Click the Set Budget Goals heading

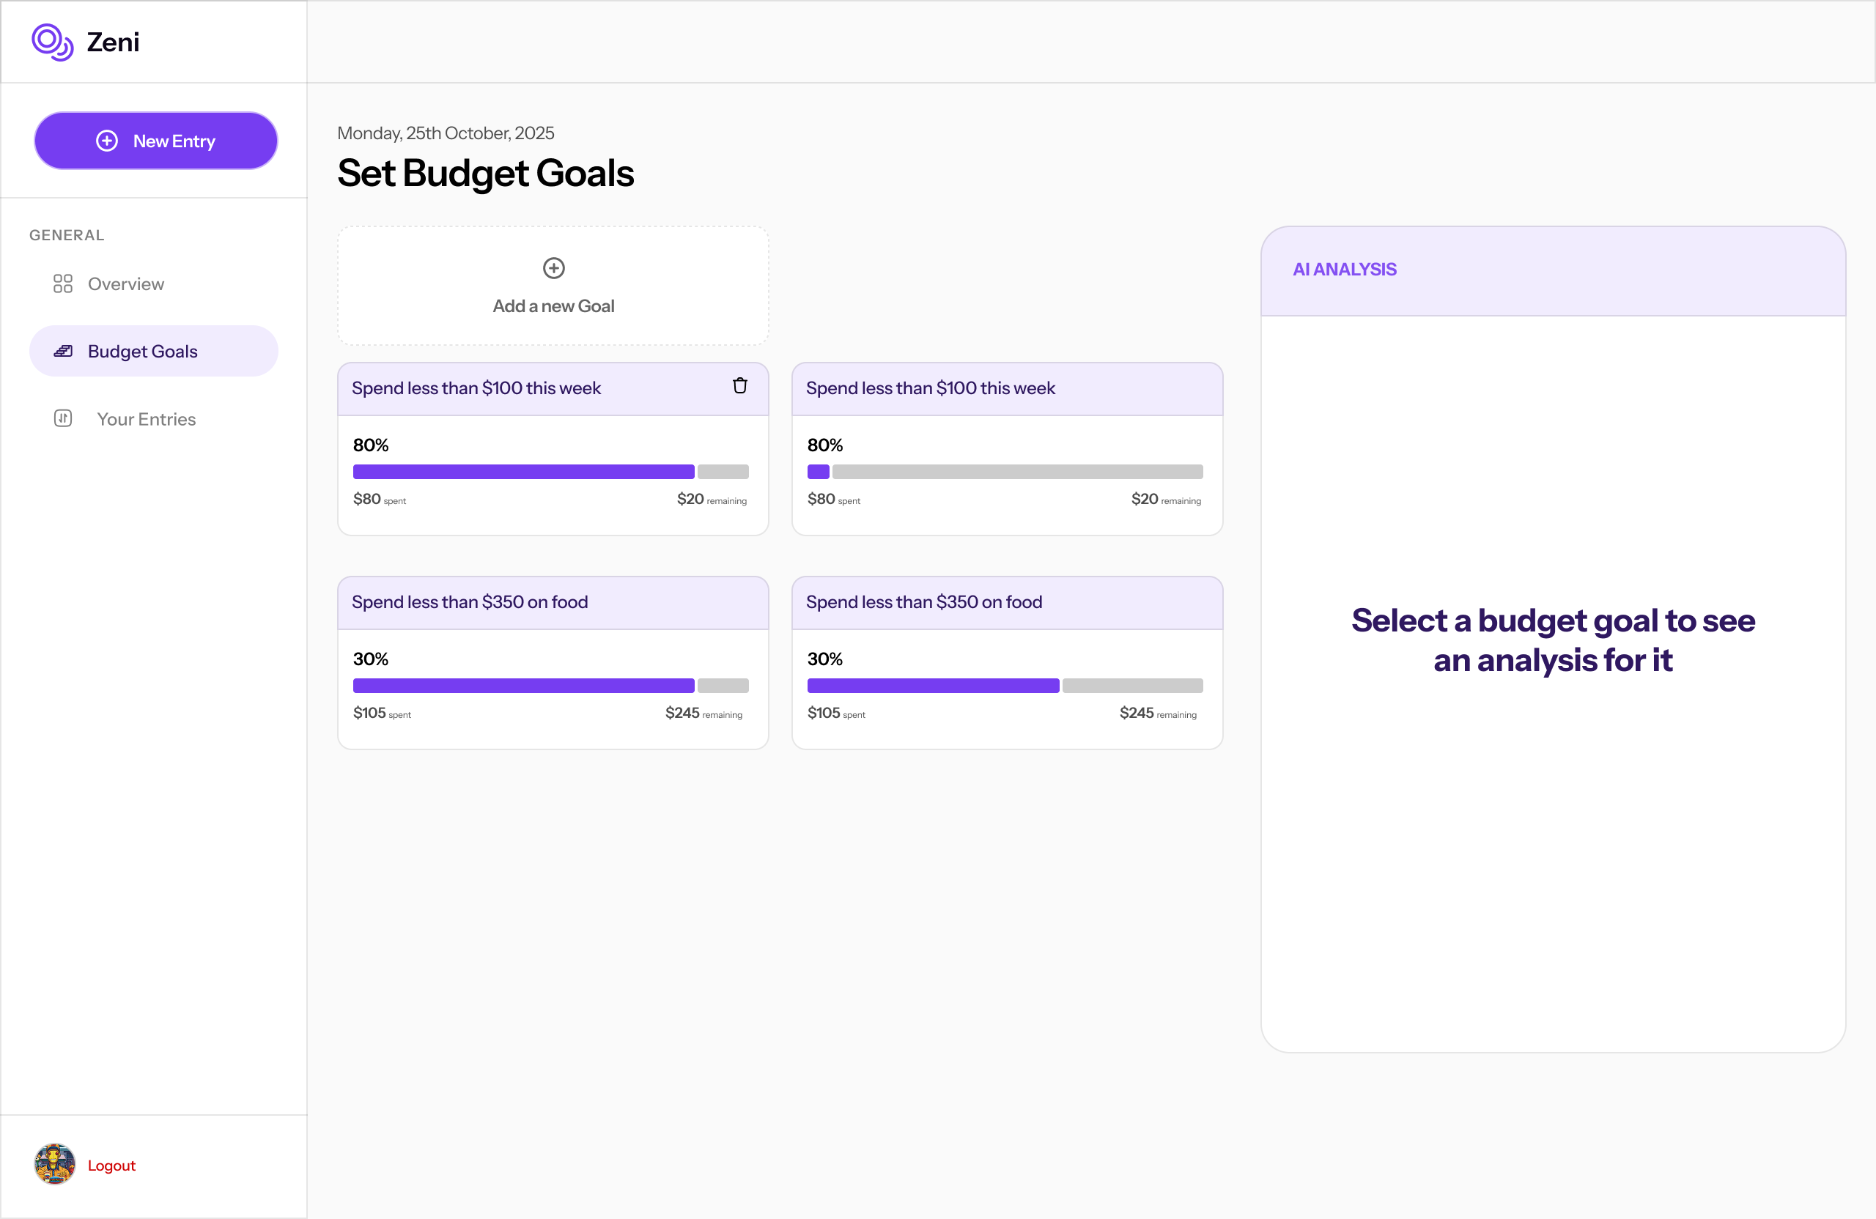click(486, 174)
